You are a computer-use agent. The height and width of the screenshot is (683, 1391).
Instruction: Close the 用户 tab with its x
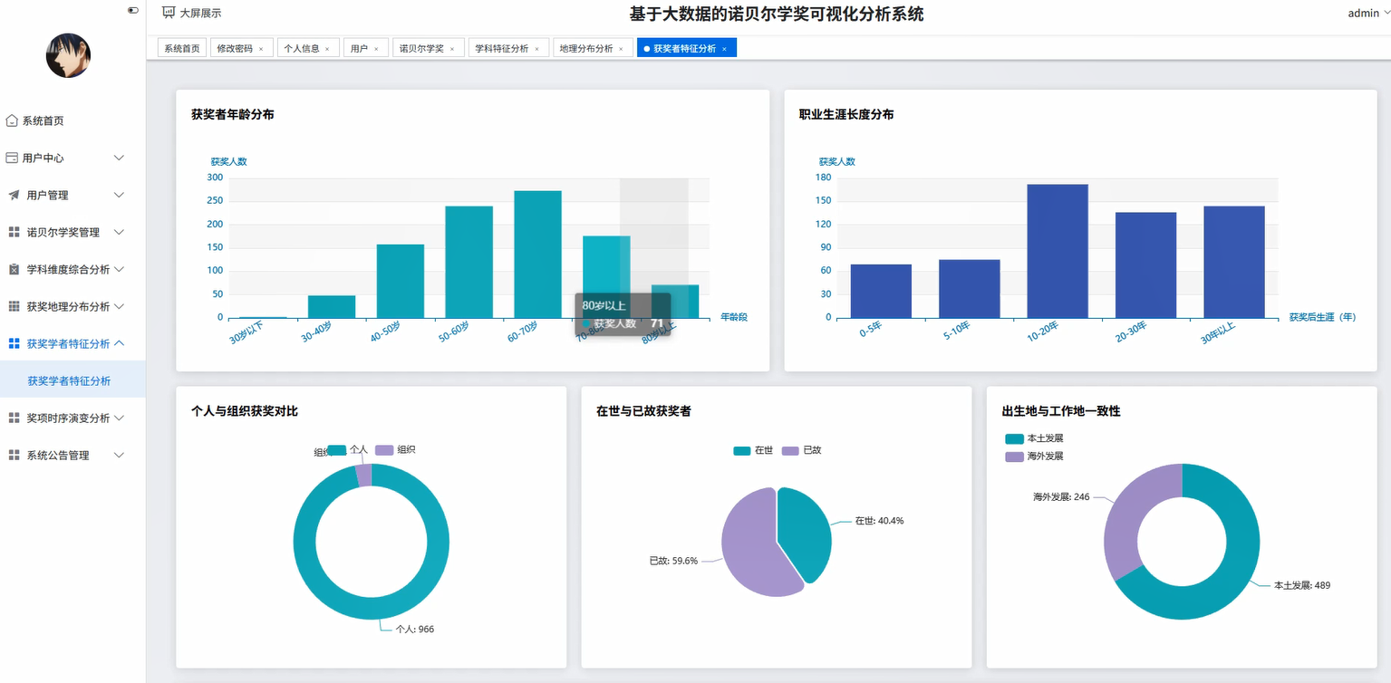tap(376, 49)
